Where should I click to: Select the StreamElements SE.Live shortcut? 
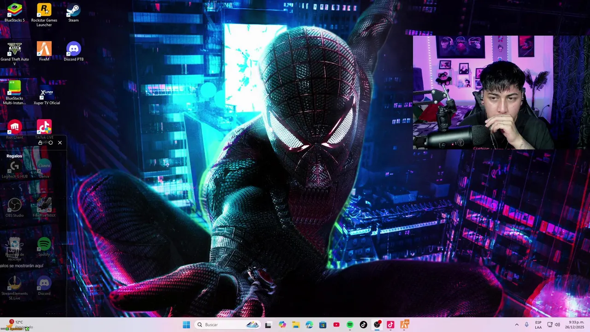[15, 289]
